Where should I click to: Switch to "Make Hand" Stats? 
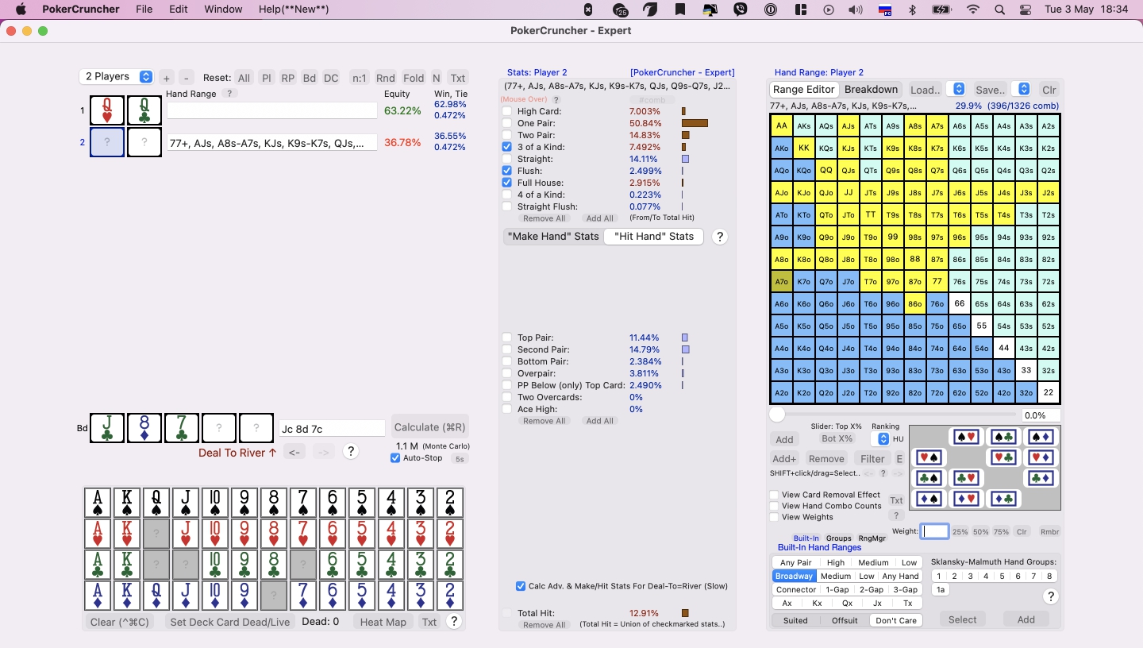pos(553,237)
